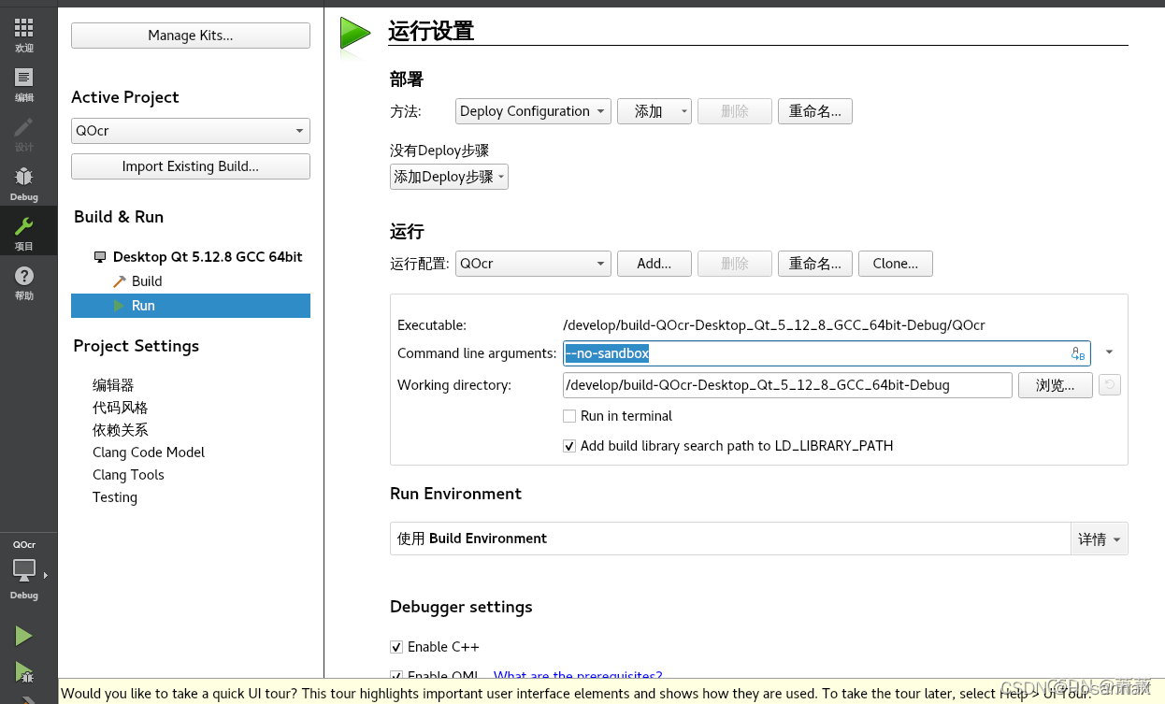Enable the Run in terminal checkbox
Screen dimensions: 1165x704
pyautogui.click(x=569, y=416)
